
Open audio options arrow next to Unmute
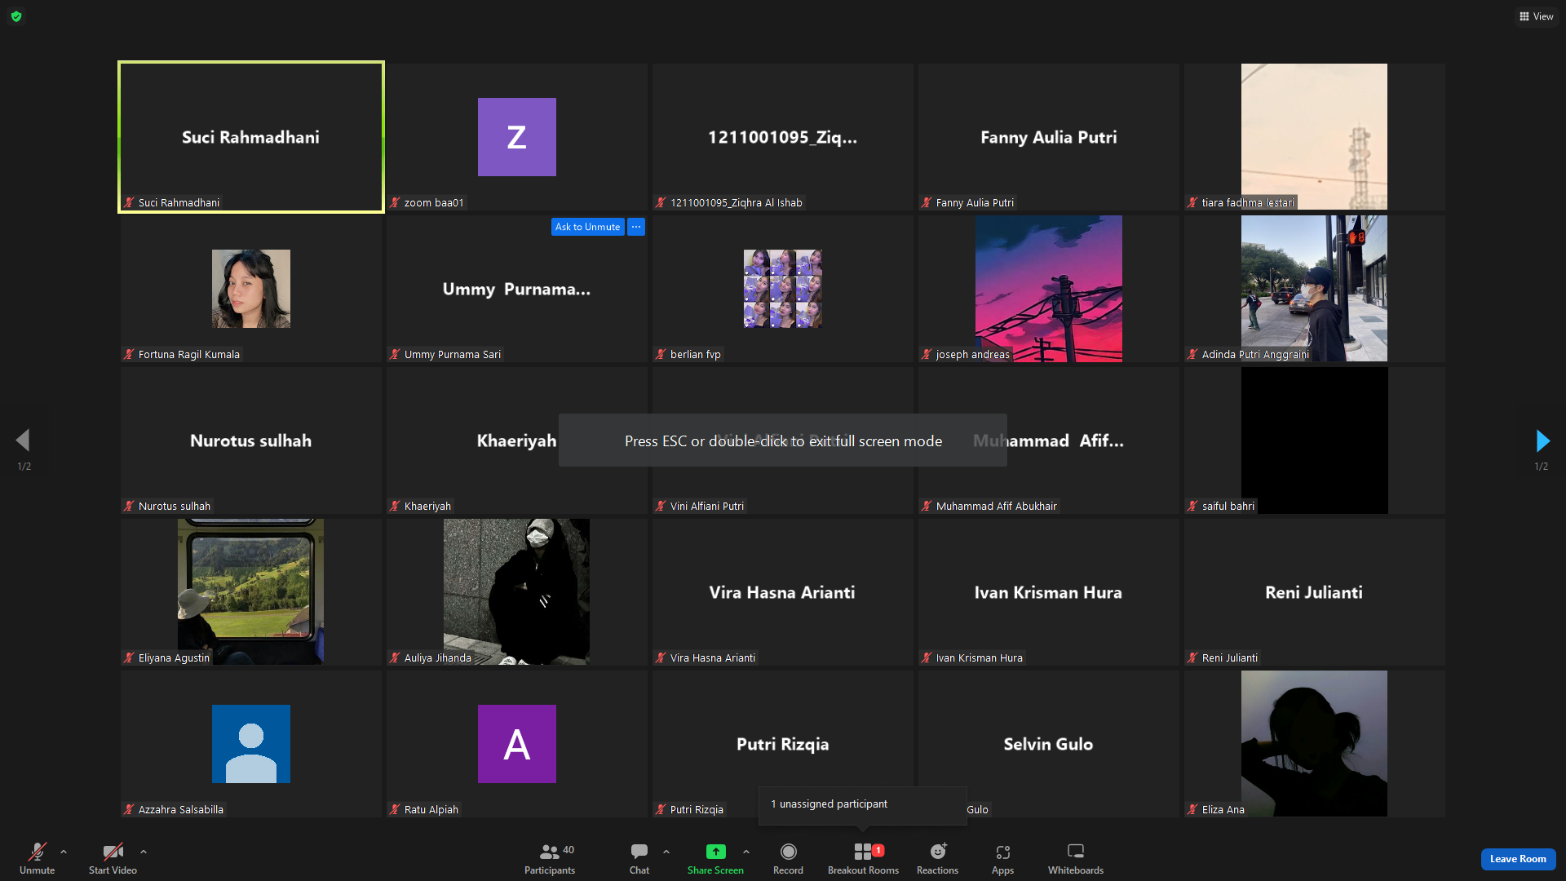(x=64, y=852)
